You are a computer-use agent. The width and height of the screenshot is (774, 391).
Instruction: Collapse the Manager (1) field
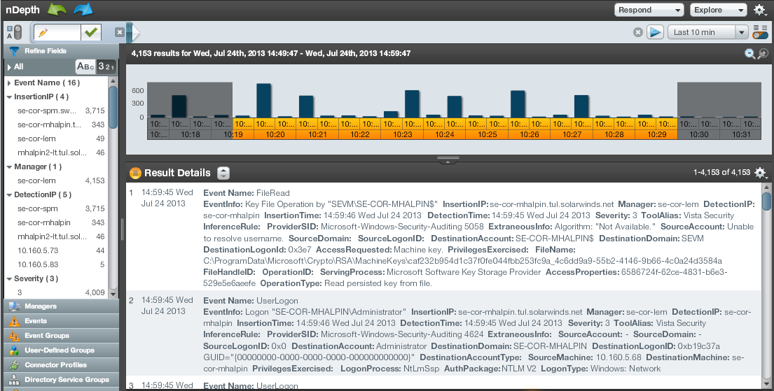9,167
